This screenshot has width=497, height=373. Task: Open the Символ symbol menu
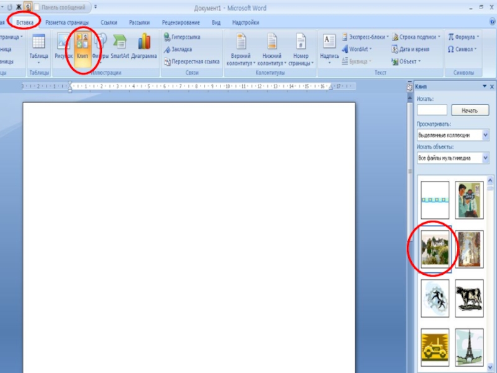pos(462,49)
